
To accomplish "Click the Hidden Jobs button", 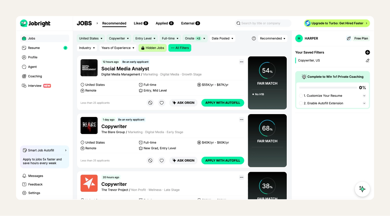I will pyautogui.click(x=153, y=48).
